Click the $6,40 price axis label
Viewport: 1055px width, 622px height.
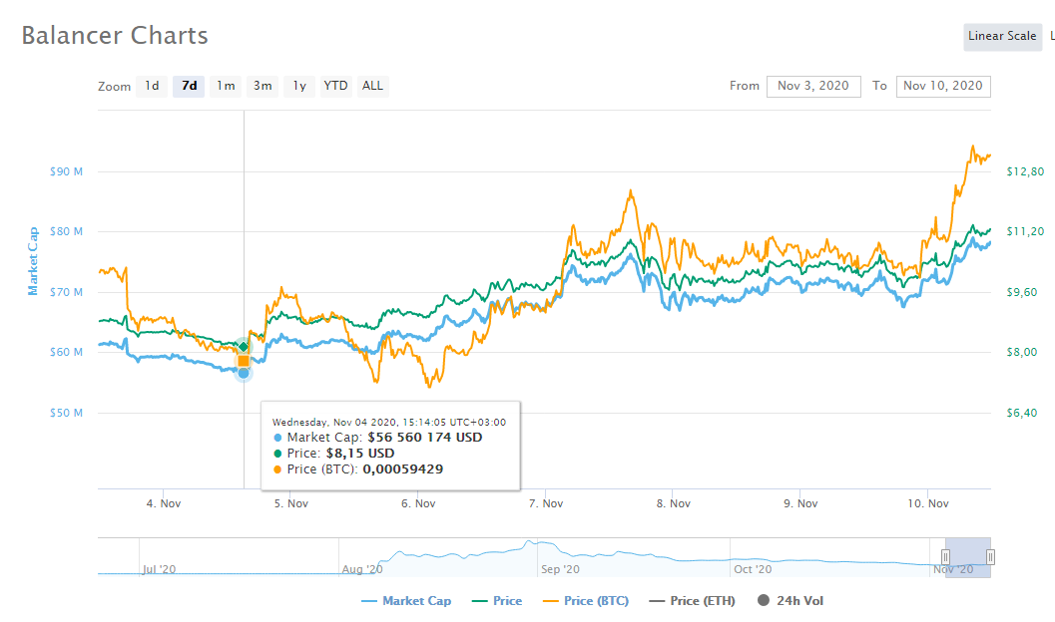pyautogui.click(x=1022, y=413)
